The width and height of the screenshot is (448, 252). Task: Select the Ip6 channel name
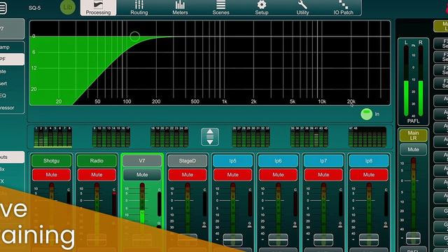click(278, 161)
